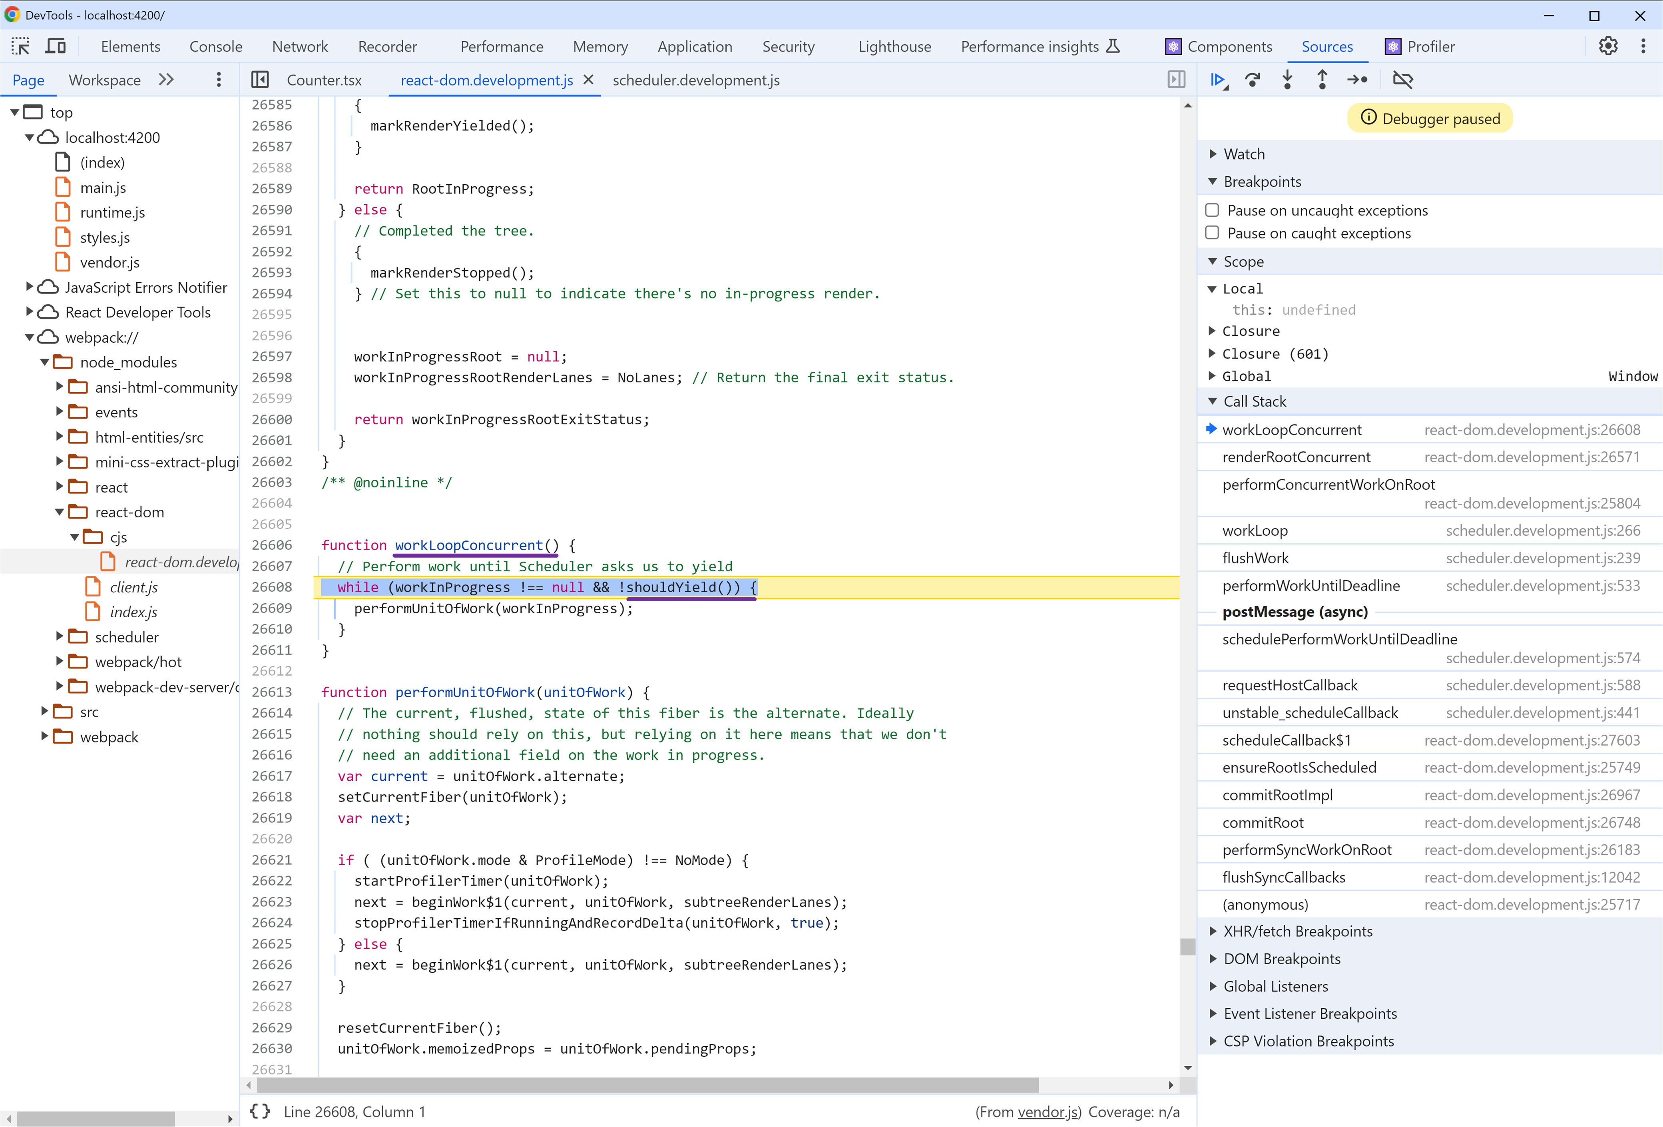Activate the inspect element picker icon
Screen dimensions: 1663x1127
[x=21, y=46]
